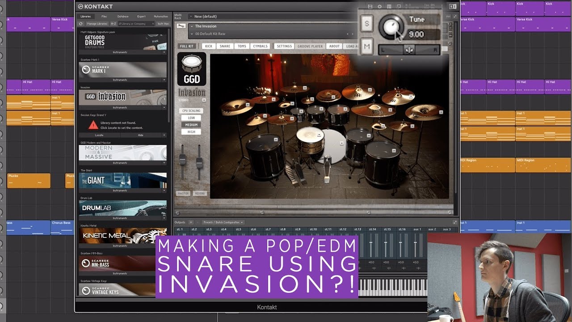Click the Kontakt logo in title bar
This screenshot has width=572, height=322.
click(95, 6)
